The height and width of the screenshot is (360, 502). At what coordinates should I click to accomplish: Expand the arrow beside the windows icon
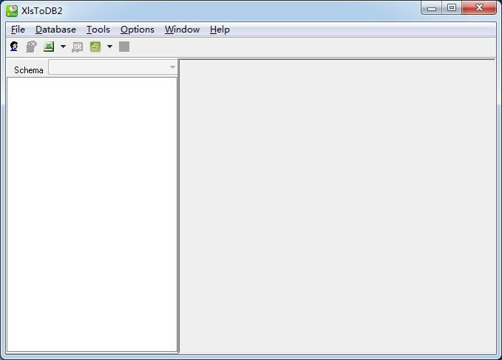tap(109, 47)
